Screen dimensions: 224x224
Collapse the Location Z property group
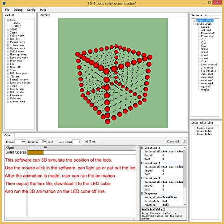click(x=142, y=178)
